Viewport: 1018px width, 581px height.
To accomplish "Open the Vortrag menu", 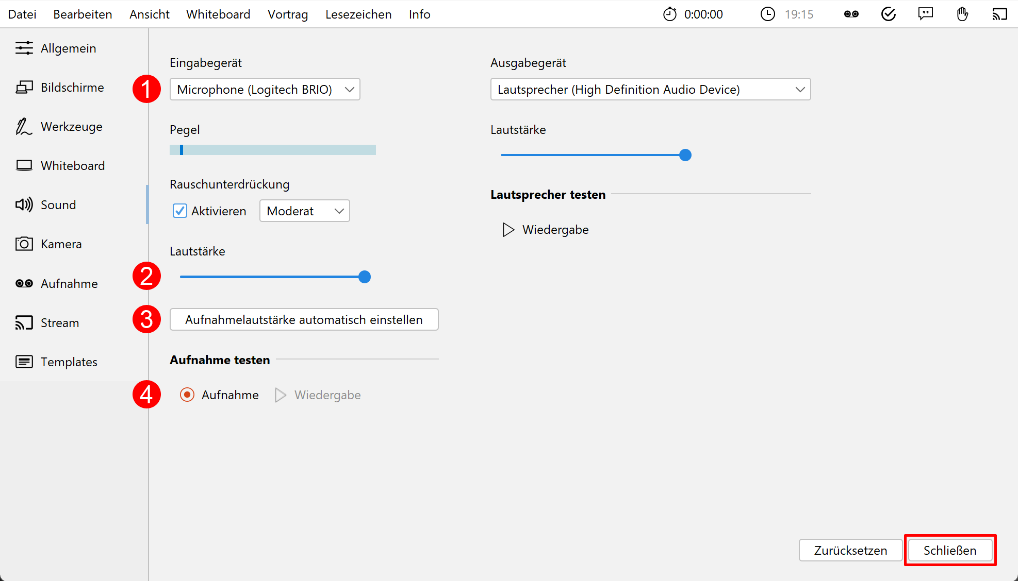I will tap(287, 14).
